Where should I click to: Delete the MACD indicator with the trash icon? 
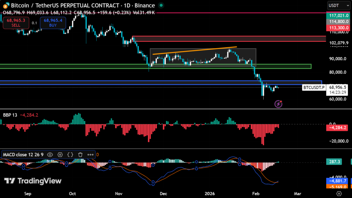coord(80,155)
